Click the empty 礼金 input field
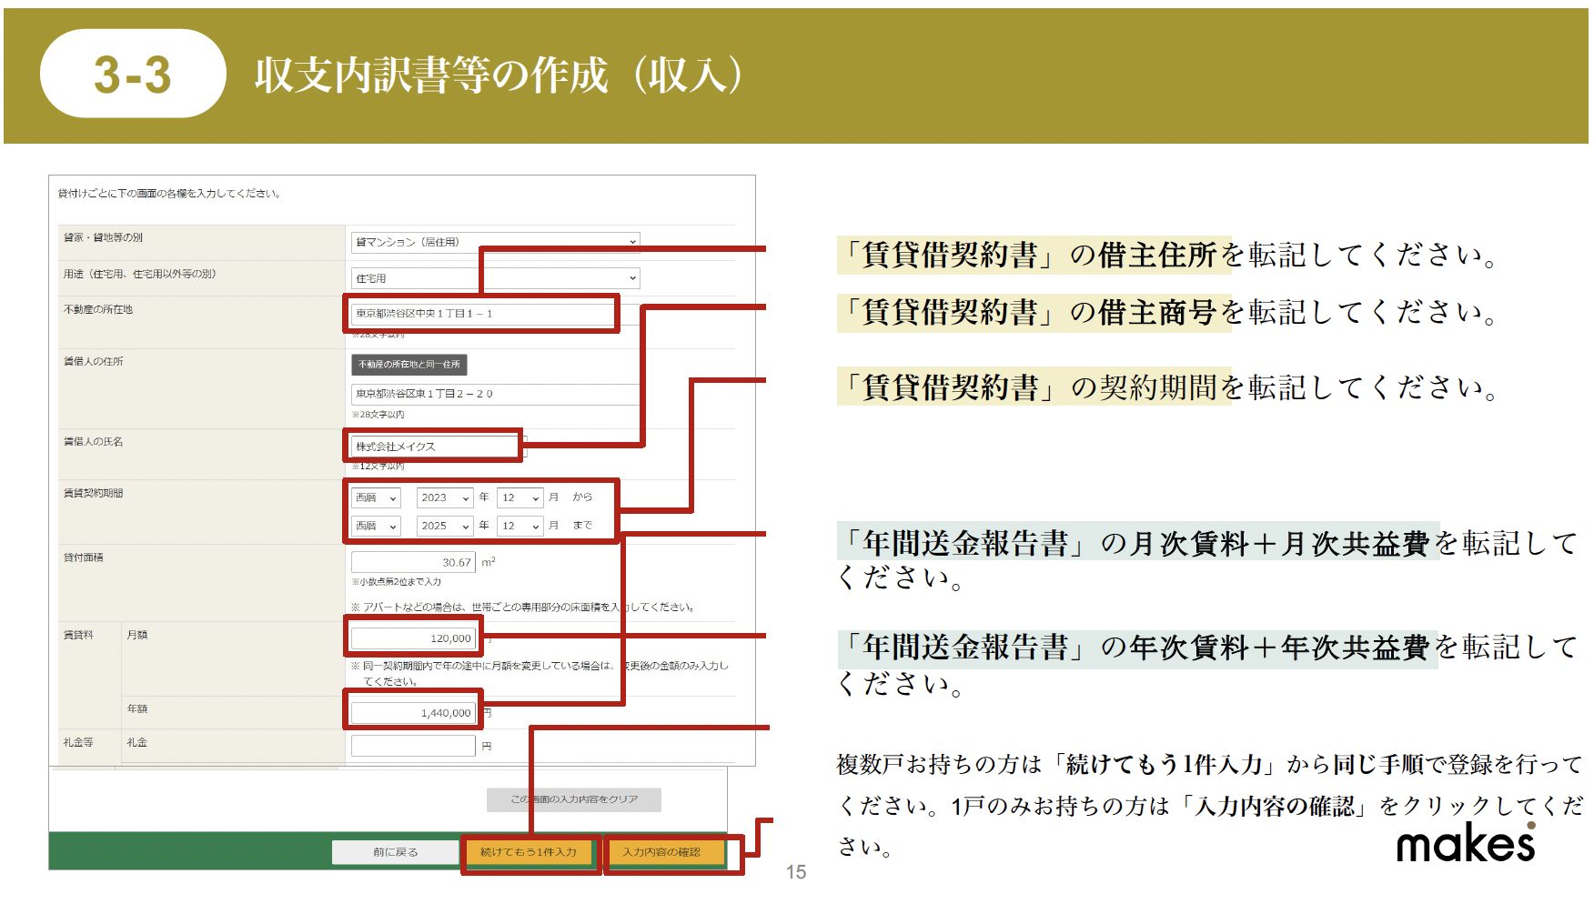The height and width of the screenshot is (924, 1594). click(x=413, y=746)
